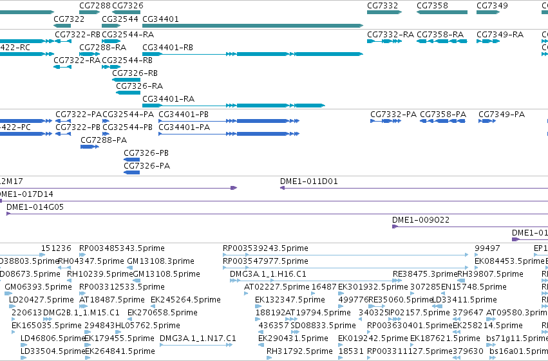Select the CG7358 gene label
This screenshot has width=548, height=361.
click(x=432, y=6)
